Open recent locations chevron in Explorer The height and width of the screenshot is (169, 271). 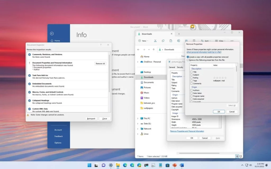[x=149, y=49]
